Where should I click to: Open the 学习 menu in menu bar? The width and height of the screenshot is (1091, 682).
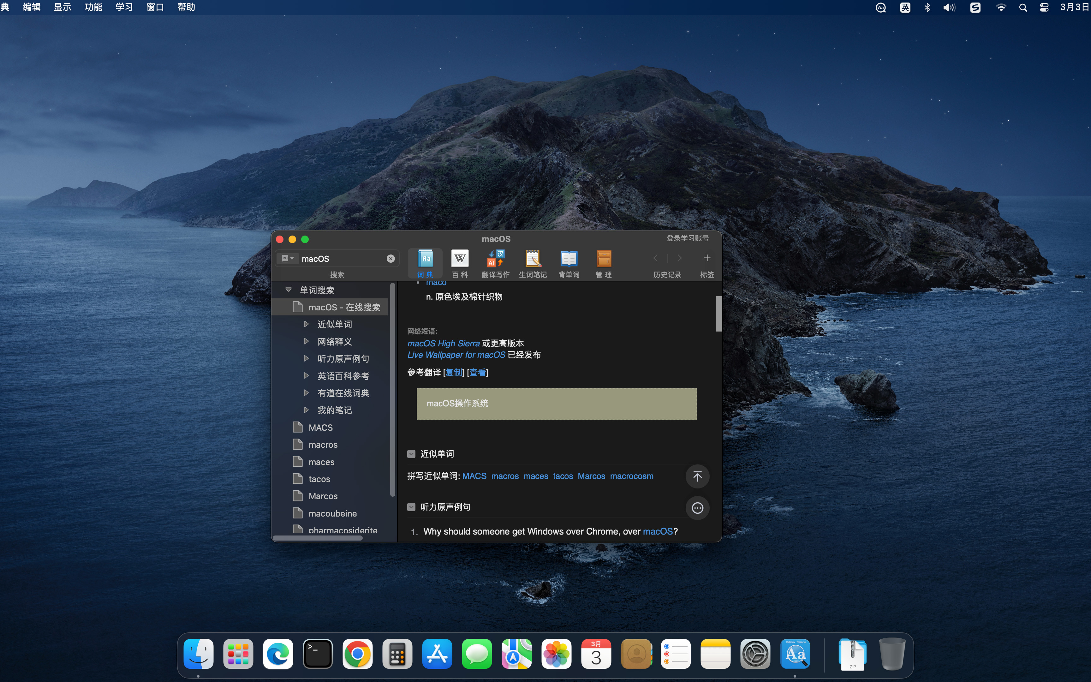[x=124, y=7]
